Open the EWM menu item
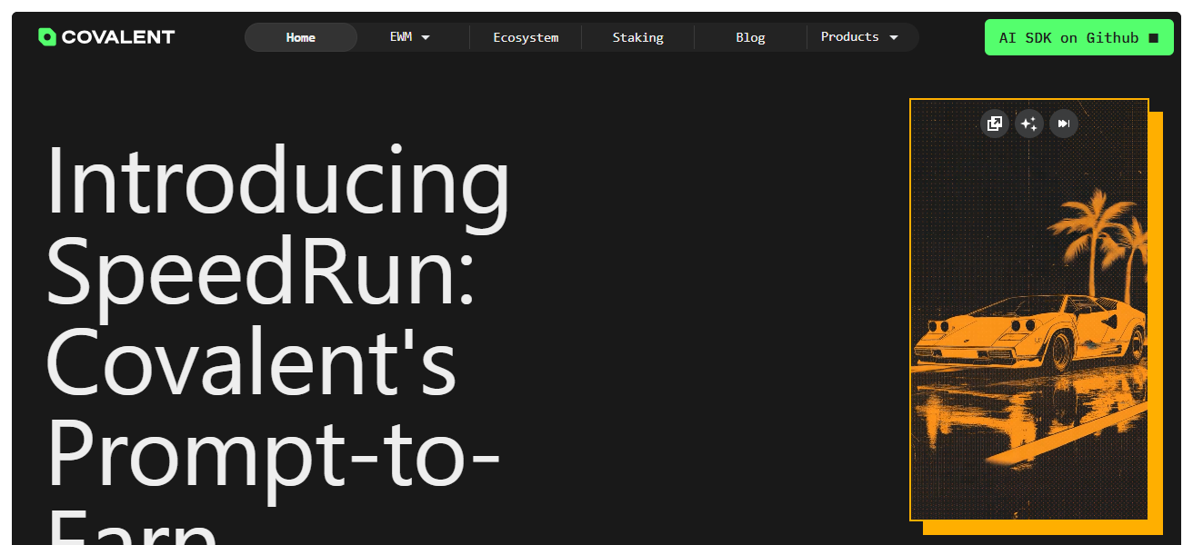The image size is (1193, 545). point(401,37)
